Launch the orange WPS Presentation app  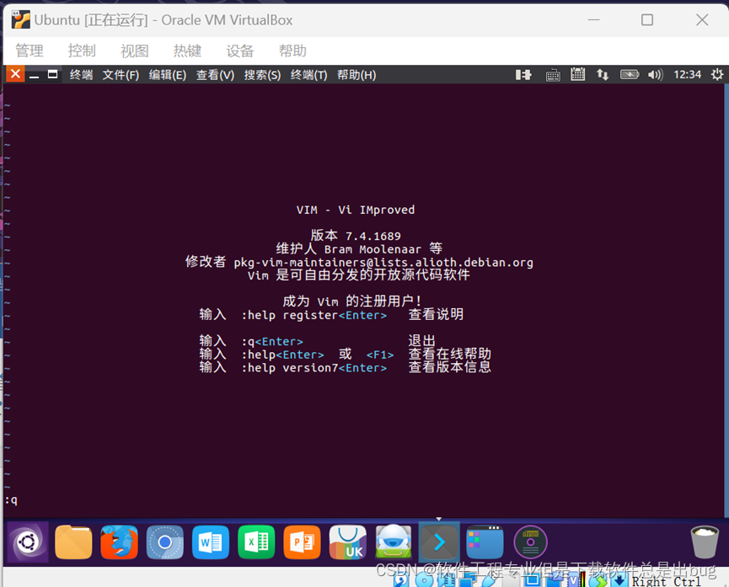(x=302, y=542)
